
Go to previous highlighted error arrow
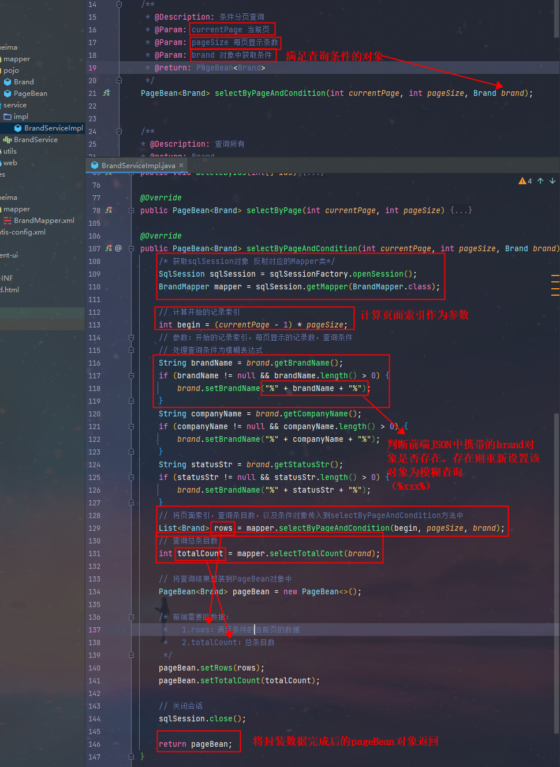coord(540,181)
